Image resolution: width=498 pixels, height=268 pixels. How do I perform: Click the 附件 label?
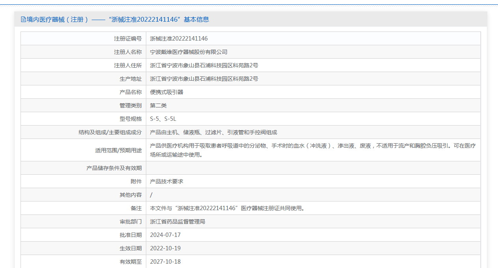(136, 181)
